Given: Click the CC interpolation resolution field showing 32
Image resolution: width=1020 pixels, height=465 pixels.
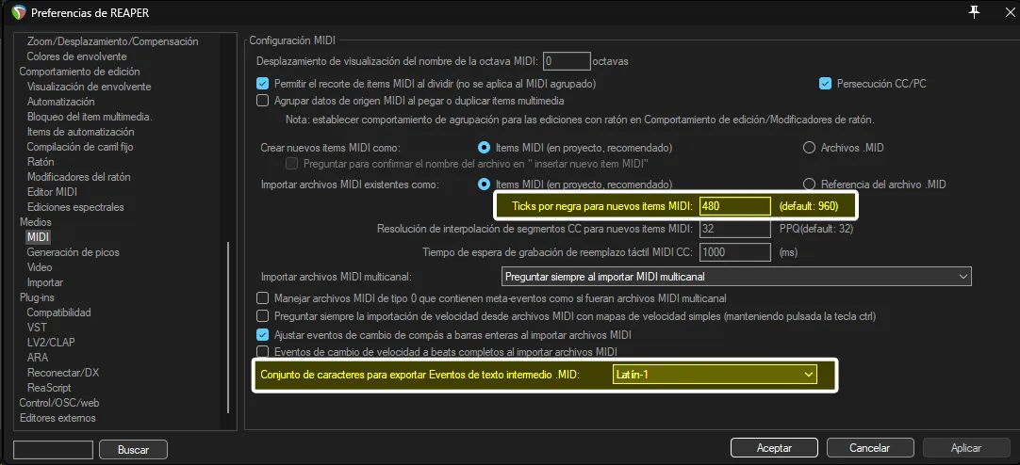Looking at the screenshot, I should click(735, 230).
